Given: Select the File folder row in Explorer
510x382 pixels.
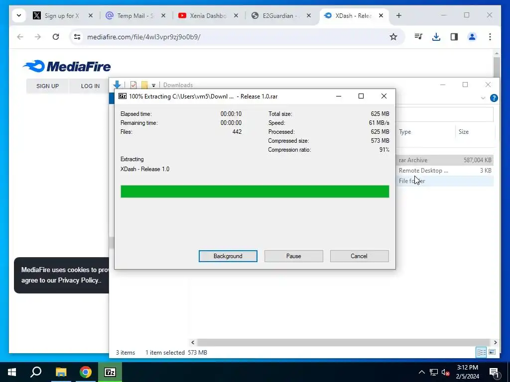Looking at the screenshot, I should (x=445, y=181).
